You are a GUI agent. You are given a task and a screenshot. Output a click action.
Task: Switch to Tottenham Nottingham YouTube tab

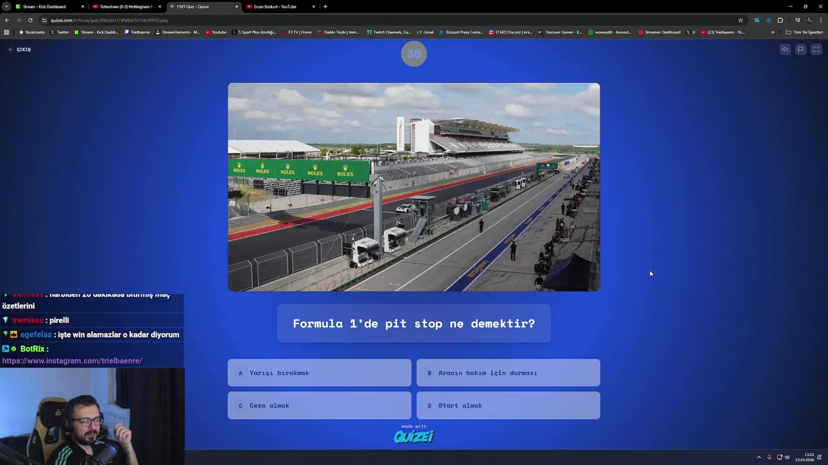pyautogui.click(x=126, y=6)
